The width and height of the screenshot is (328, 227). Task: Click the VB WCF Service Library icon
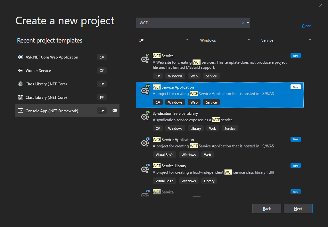tap(145, 168)
